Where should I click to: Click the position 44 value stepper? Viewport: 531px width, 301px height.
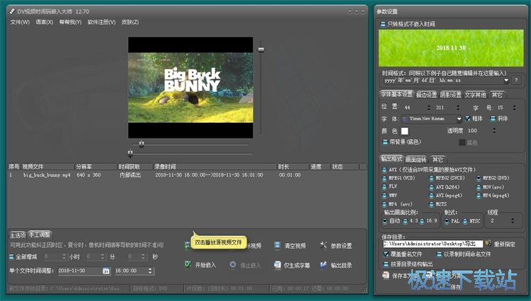(x=429, y=107)
